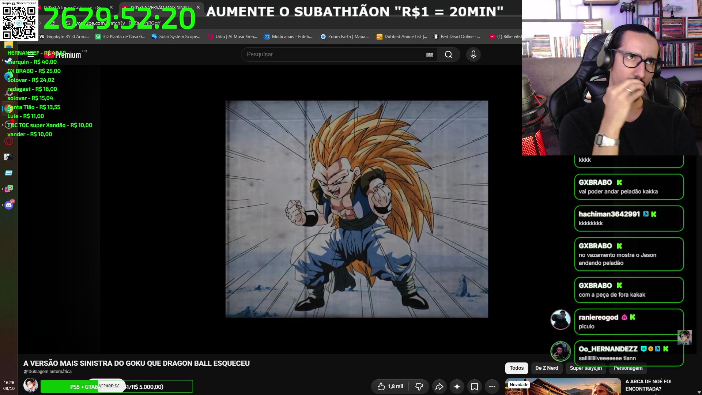This screenshot has height=395, width=702.
Task: Switch to the Igreja Católica browser tab
Action: 73,7
